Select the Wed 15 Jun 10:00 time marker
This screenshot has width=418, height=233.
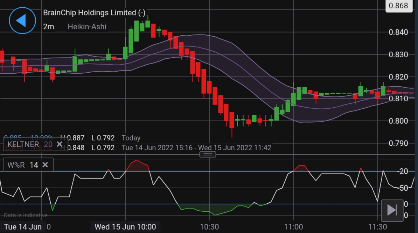point(125,227)
